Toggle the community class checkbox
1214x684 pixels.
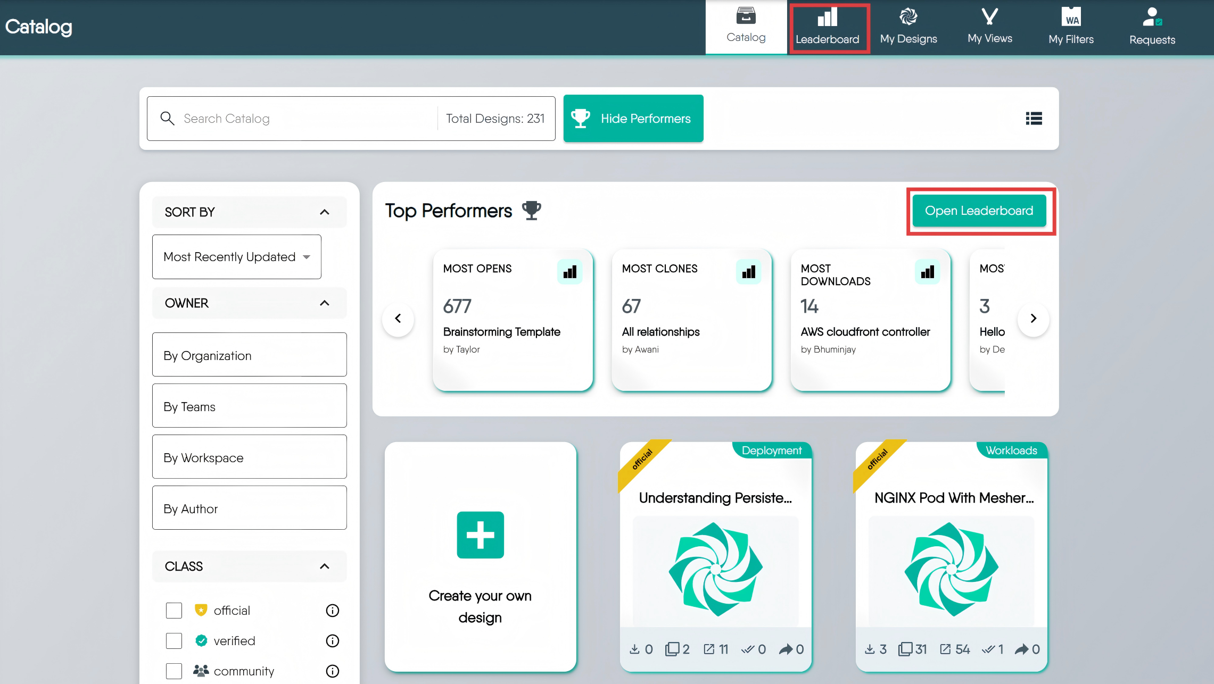click(174, 671)
